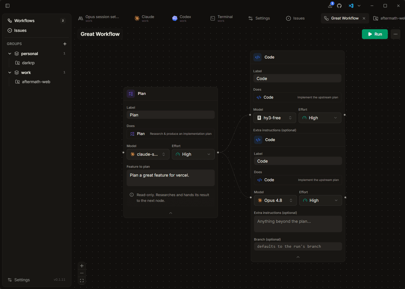The height and width of the screenshot is (289, 405).
Task: Zoom out on the canvas
Action: point(82,273)
